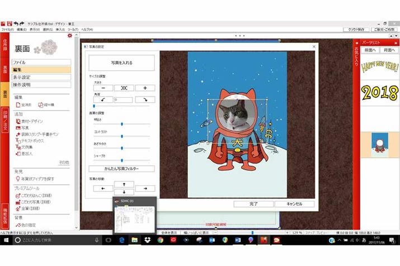Add the 差出人 sender item

(x=24, y=153)
